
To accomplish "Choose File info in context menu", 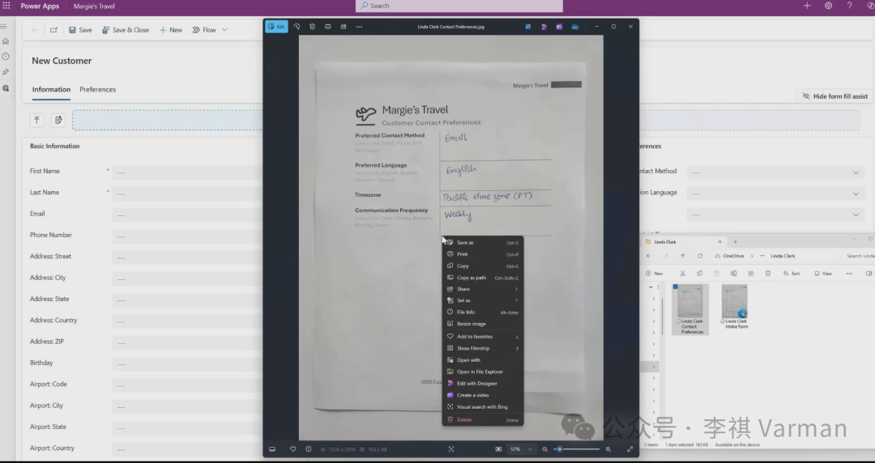I will coord(483,312).
